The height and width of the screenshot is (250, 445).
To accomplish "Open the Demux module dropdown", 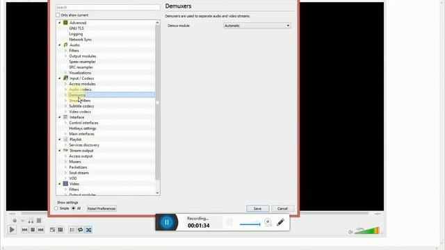I will [257, 26].
